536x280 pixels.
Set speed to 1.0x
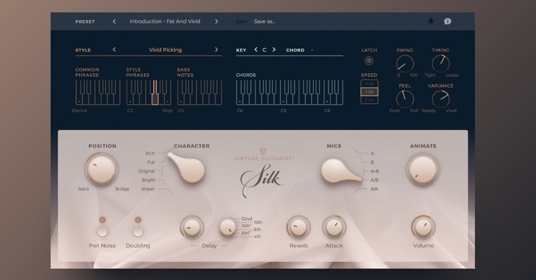369,92
